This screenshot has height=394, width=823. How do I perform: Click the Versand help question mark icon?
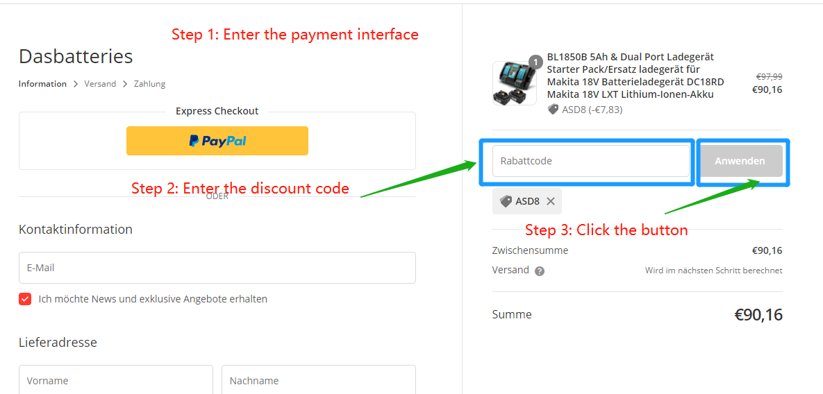point(540,271)
